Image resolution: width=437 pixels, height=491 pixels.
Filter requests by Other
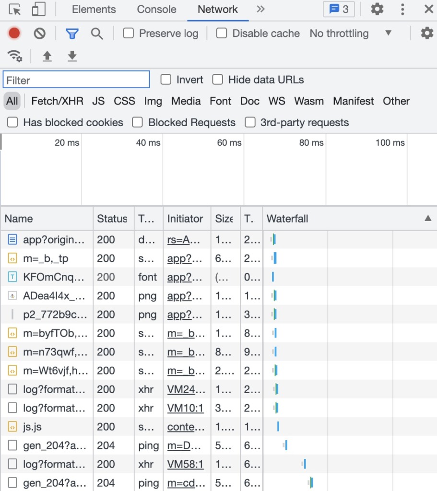click(x=396, y=101)
